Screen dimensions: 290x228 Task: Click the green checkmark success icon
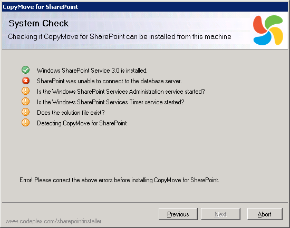coord(25,70)
